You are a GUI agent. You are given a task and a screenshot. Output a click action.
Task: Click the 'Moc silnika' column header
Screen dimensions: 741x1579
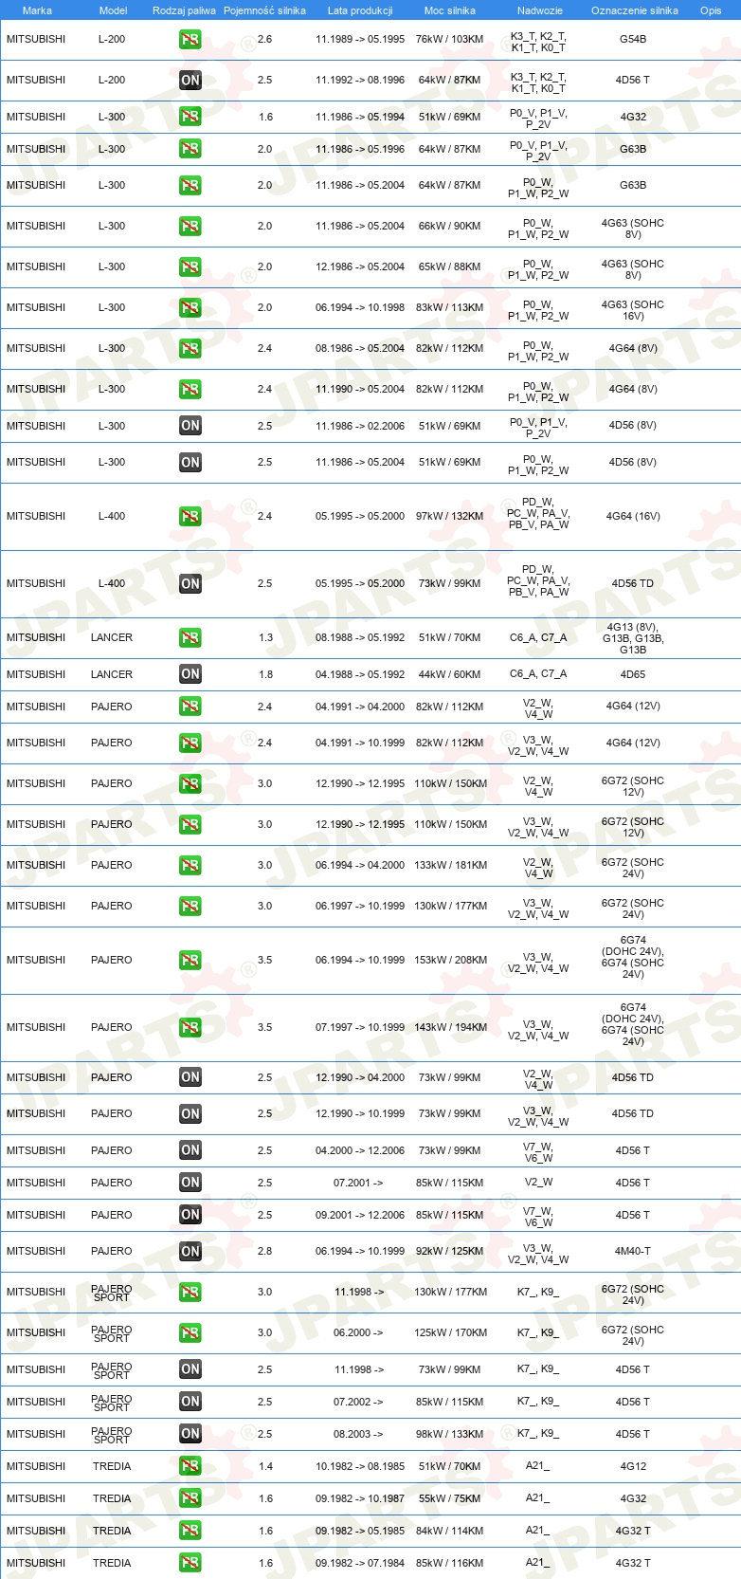(450, 10)
